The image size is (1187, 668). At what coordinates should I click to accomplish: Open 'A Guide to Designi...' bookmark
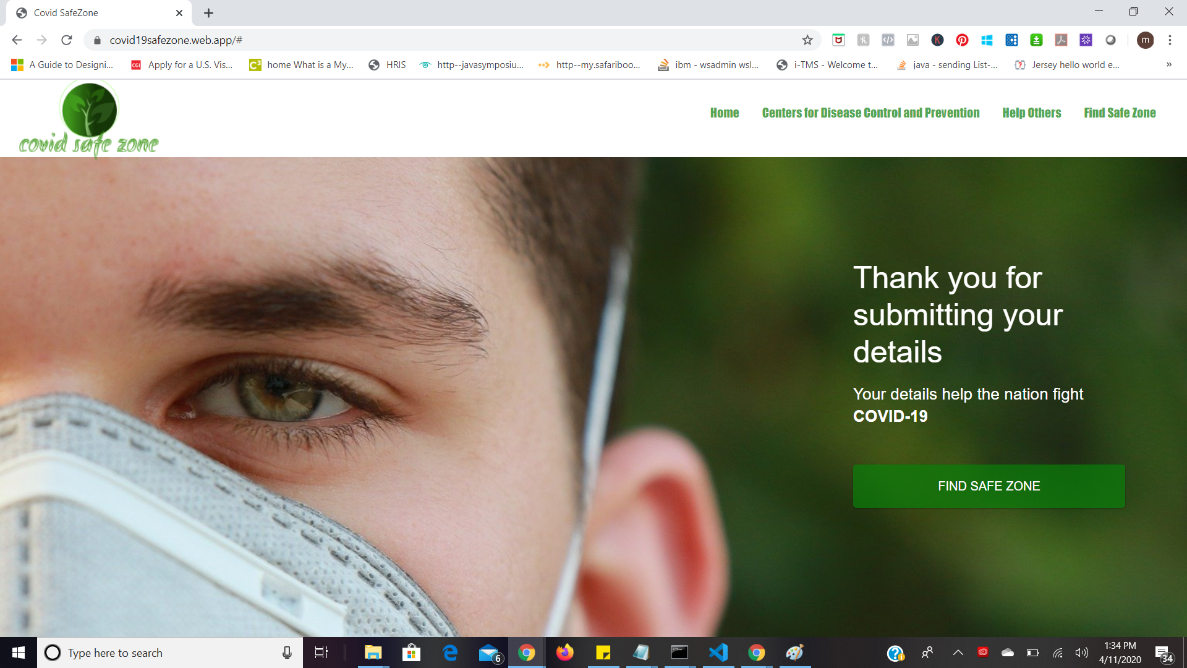62,65
